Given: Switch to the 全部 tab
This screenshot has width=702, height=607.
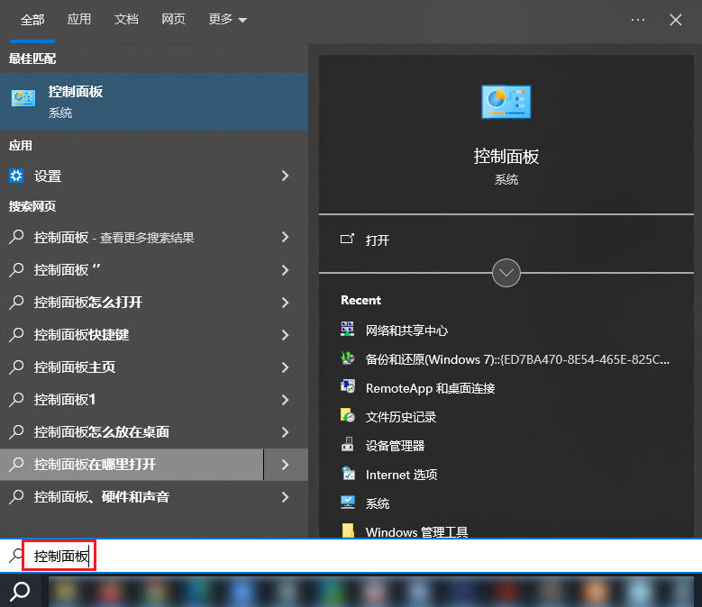Looking at the screenshot, I should pyautogui.click(x=32, y=20).
